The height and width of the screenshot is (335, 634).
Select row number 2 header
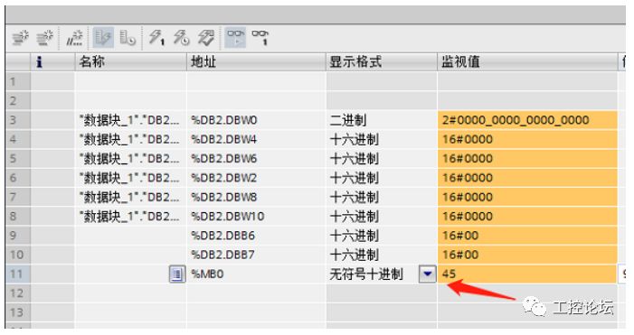[18, 100]
